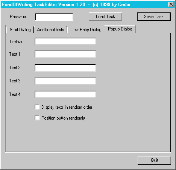Click the Password label text
Screen dimensions: 176x170
pos(20,17)
